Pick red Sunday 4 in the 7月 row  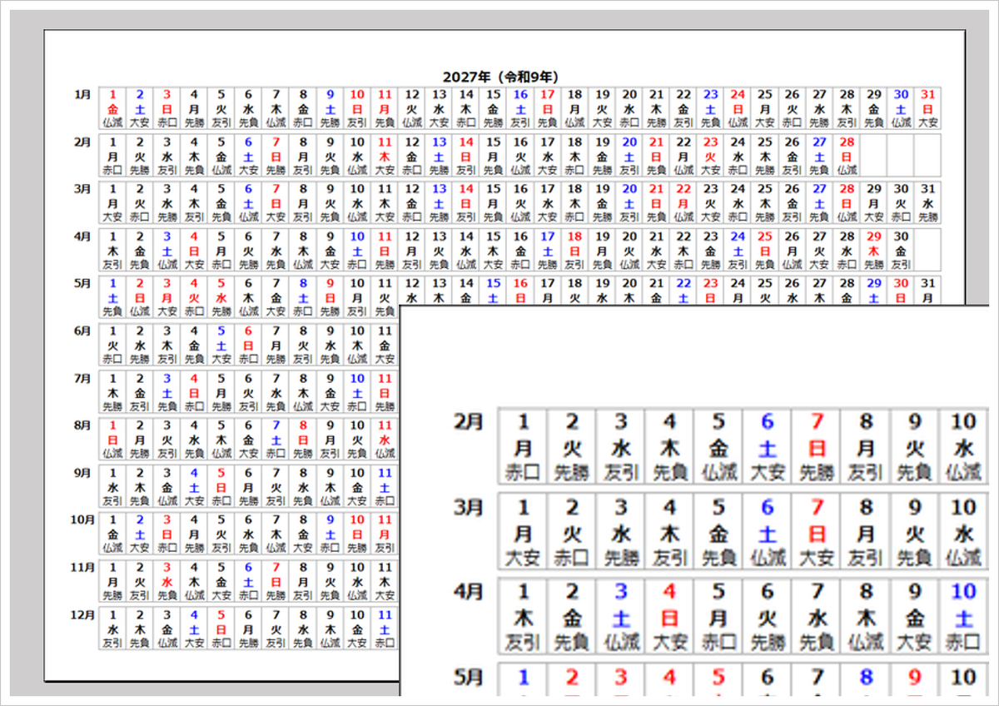coord(194,391)
